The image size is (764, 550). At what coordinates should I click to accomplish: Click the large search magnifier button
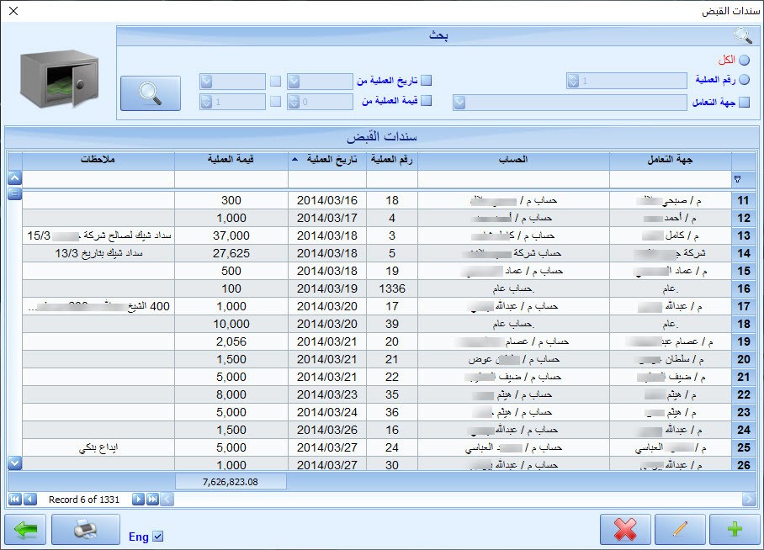coord(151,93)
